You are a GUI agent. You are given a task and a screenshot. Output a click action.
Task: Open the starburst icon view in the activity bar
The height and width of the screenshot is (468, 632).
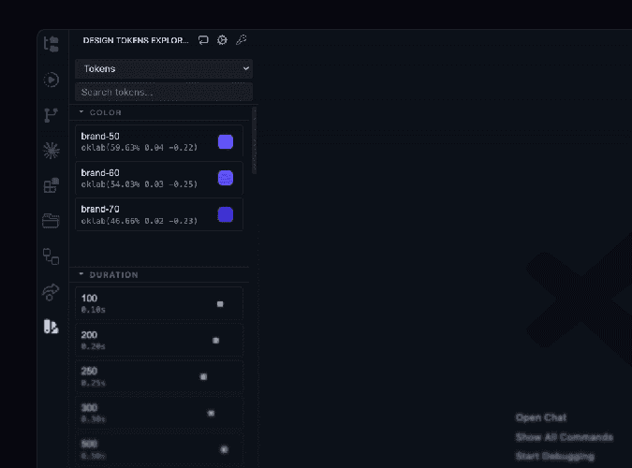point(51,151)
